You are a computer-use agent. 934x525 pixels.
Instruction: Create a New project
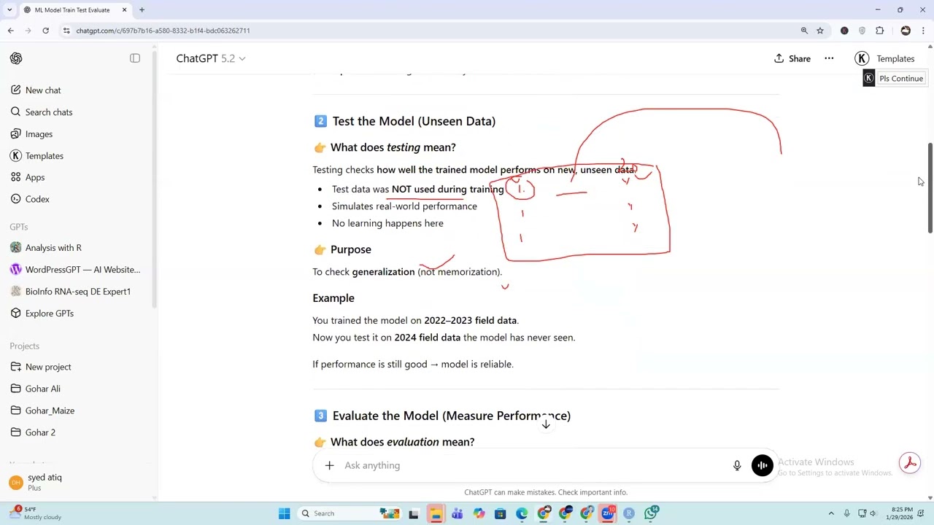pos(48,367)
